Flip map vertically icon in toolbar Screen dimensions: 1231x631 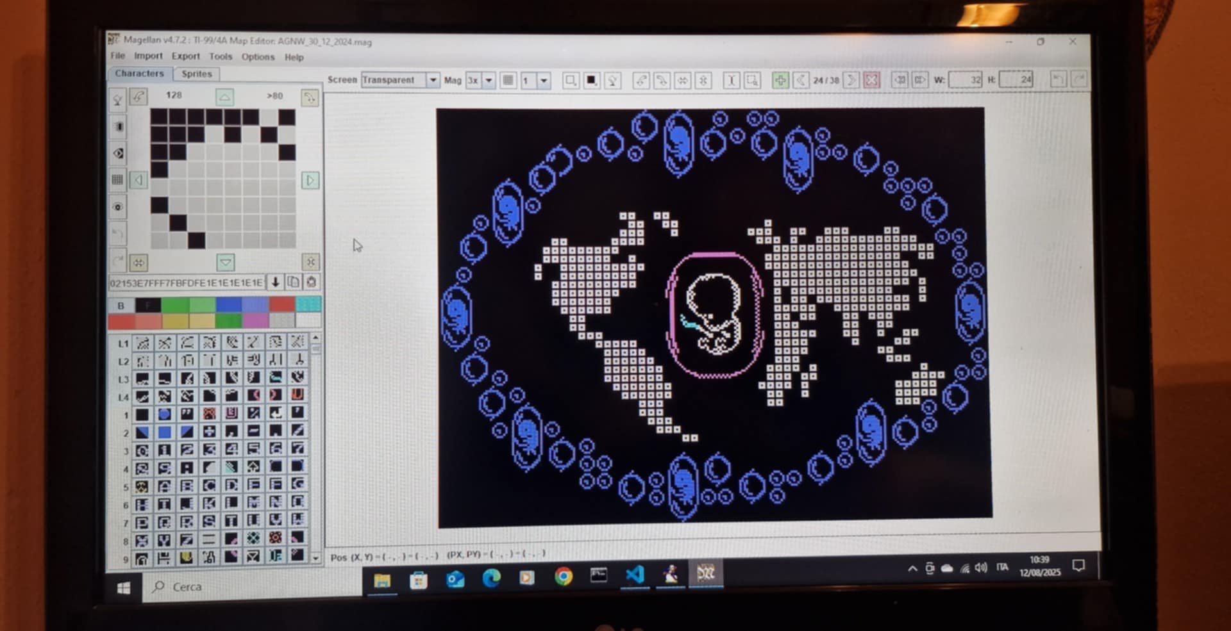[703, 80]
